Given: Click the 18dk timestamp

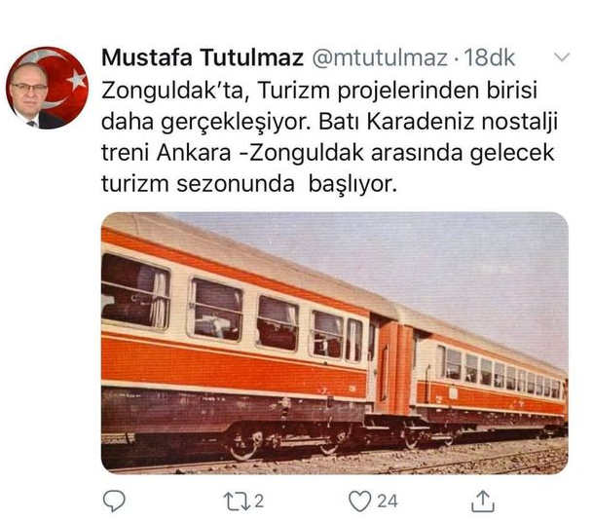Looking at the screenshot, I should click(489, 57).
